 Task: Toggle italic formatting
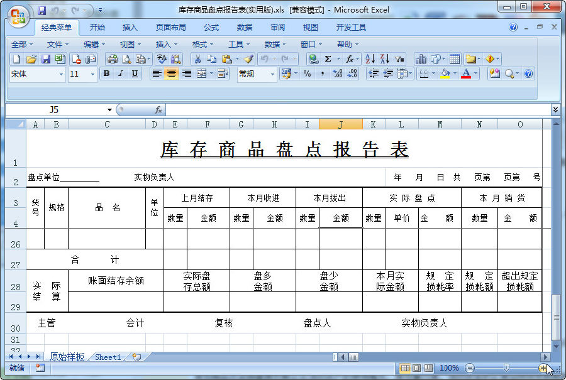pos(119,73)
